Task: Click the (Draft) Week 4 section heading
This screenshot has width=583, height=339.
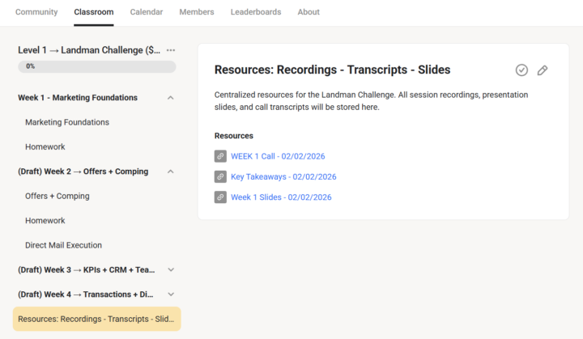Action: (86, 295)
